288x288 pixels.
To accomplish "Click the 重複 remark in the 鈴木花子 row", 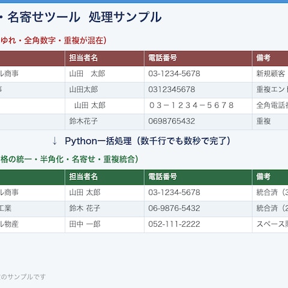I will 270,121.
